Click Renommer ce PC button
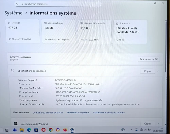 coord(149,59)
